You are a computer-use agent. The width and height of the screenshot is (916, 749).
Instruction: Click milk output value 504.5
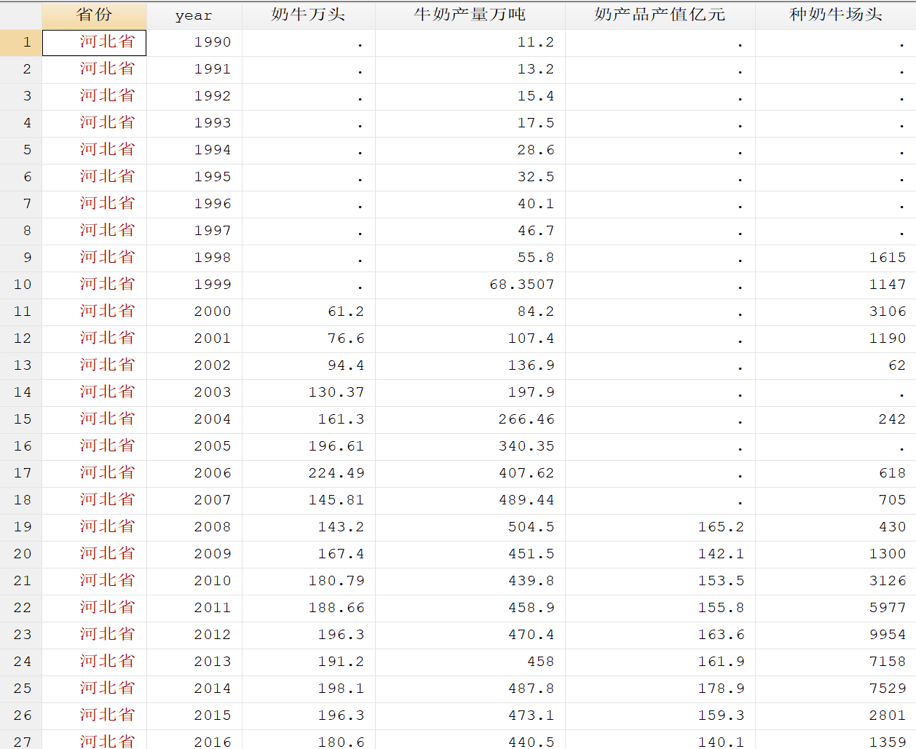click(x=470, y=527)
